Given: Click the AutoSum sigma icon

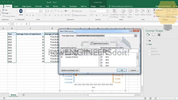Looking at the screenshot, I should point(154,10).
